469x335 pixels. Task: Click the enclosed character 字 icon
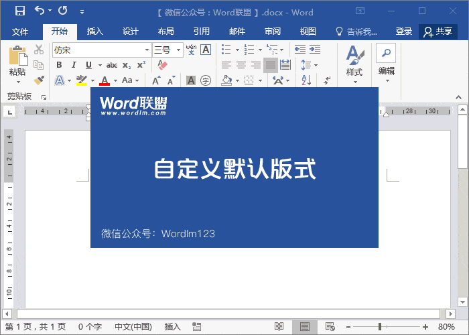(x=206, y=80)
